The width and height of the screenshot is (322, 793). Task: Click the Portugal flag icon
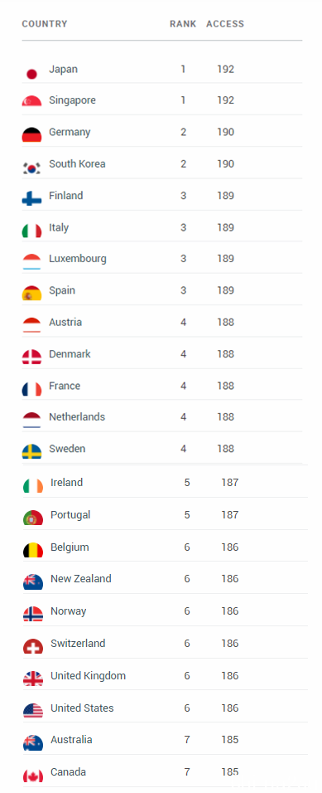tap(33, 518)
